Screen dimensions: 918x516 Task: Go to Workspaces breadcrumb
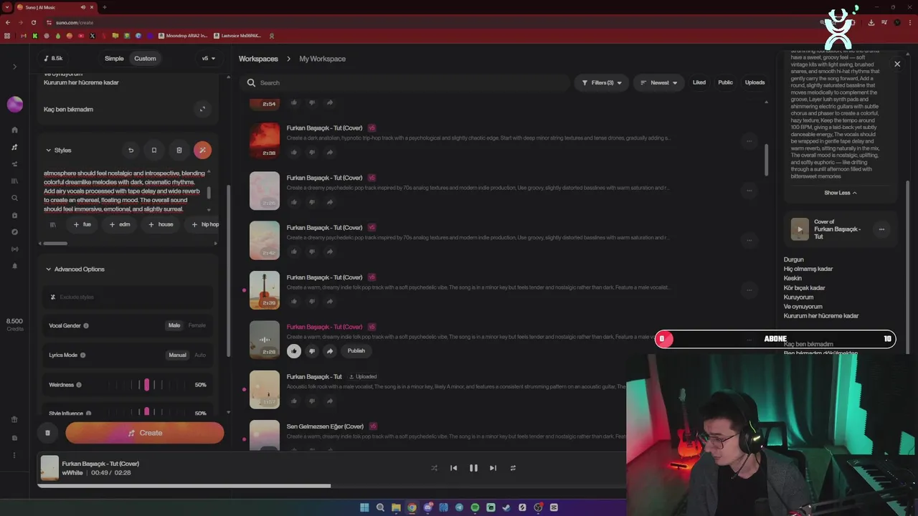[258, 59]
